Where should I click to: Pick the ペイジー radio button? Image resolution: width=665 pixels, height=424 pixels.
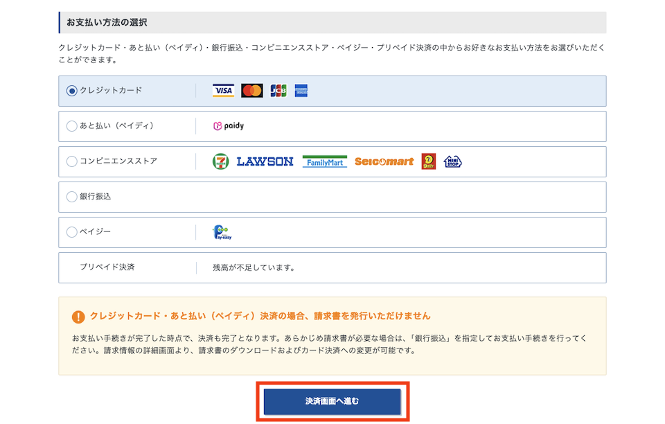pyautogui.click(x=71, y=232)
